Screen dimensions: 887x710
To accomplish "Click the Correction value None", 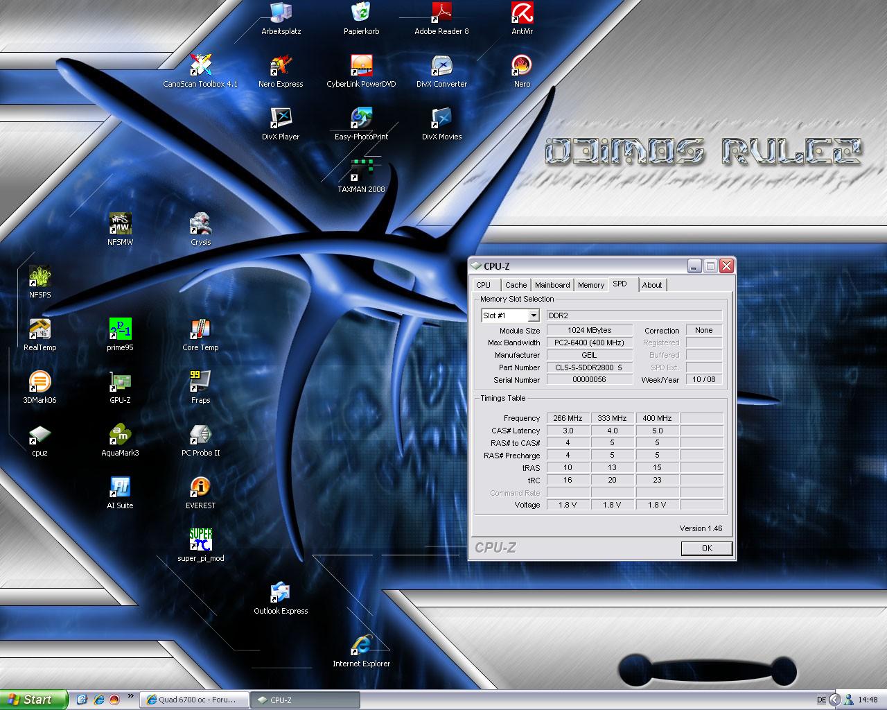I will 704,330.
